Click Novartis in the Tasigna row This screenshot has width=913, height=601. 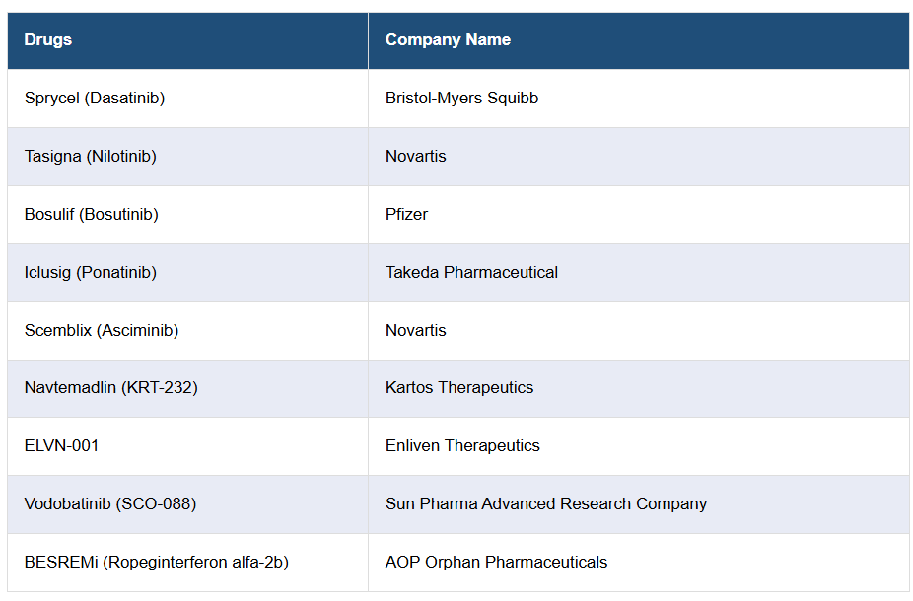click(x=416, y=157)
